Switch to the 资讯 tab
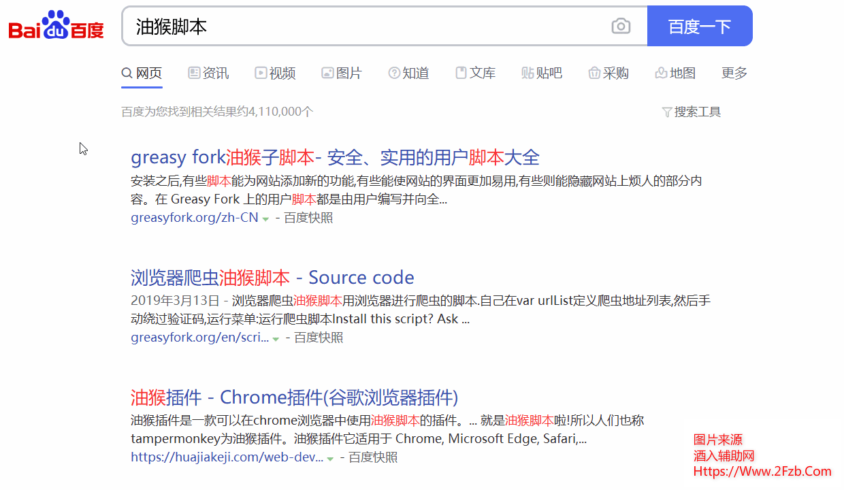The height and width of the screenshot is (490, 844). coord(209,73)
